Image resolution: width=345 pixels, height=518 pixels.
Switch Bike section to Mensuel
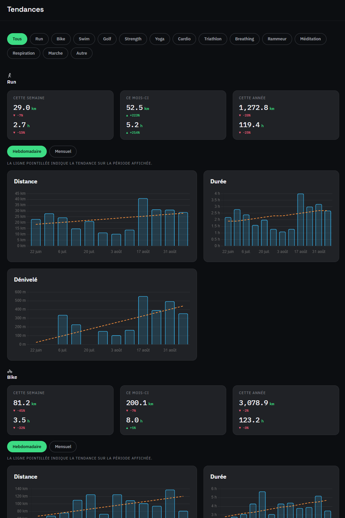point(63,447)
